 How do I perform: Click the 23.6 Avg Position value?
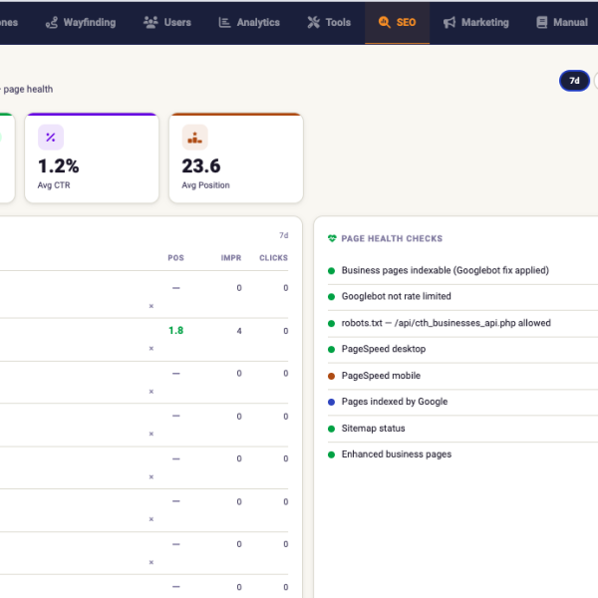tap(201, 166)
